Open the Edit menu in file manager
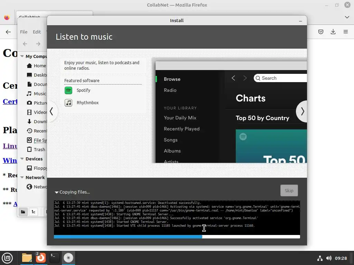354x265 pixels. (x=37, y=32)
